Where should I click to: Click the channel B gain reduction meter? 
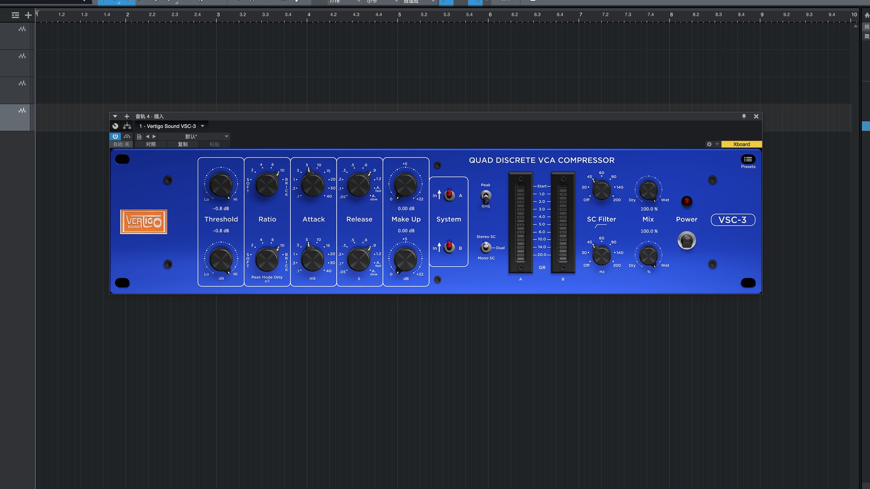click(563, 223)
